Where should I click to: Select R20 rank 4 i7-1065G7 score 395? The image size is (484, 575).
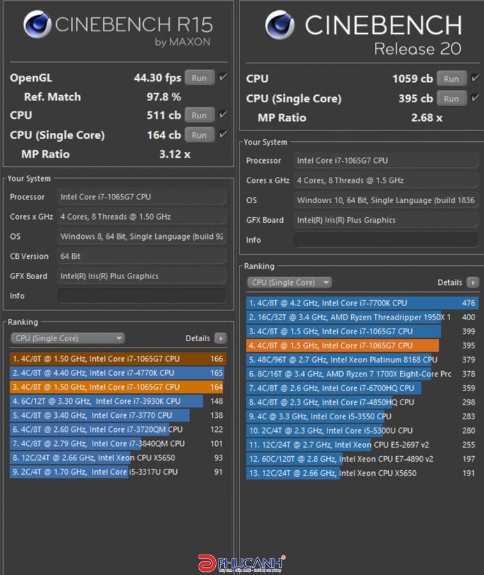click(362, 346)
